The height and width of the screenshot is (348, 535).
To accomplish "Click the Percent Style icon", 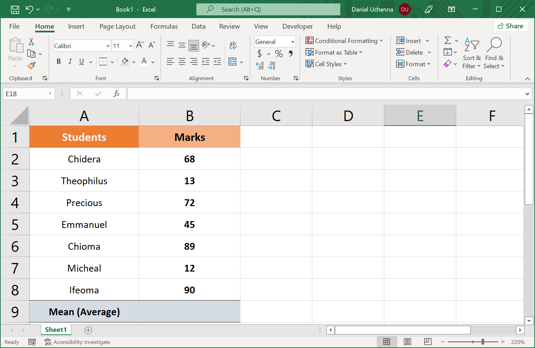I will pyautogui.click(x=279, y=54).
